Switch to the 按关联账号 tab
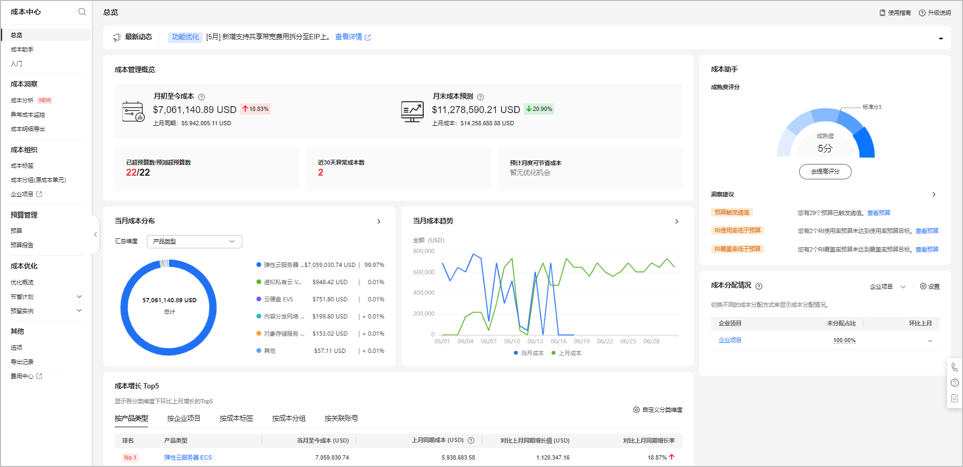The height and width of the screenshot is (467, 963). point(342,418)
